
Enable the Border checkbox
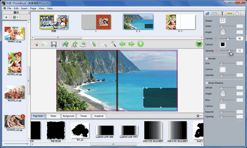[207, 58]
